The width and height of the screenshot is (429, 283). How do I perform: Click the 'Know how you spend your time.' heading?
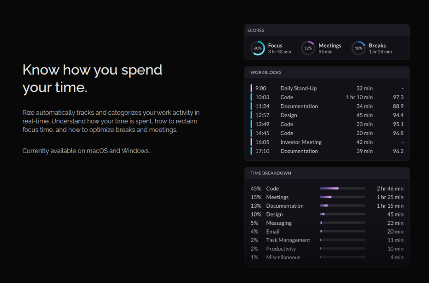[92, 78]
